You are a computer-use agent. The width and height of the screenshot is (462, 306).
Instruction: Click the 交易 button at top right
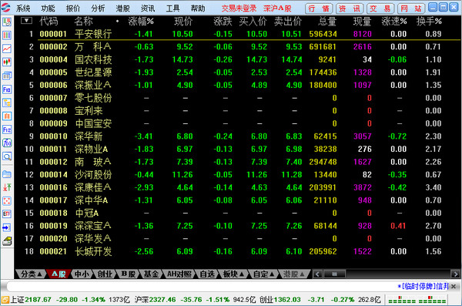click(x=380, y=8)
